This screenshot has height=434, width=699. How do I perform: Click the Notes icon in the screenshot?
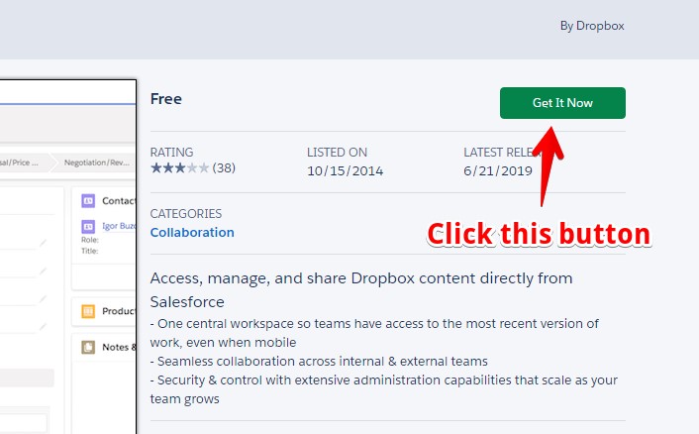(x=88, y=347)
